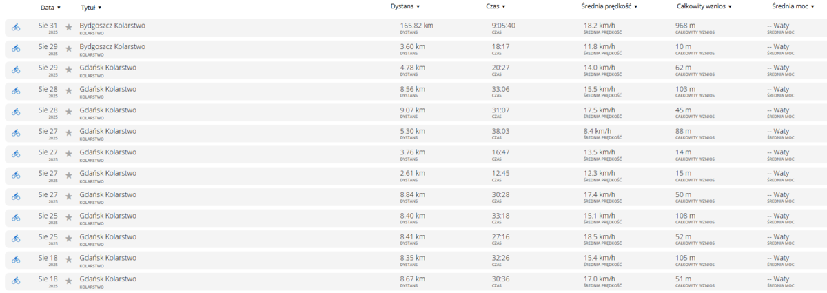The height and width of the screenshot is (293, 827).
Task: Favorite the Sie 31 Bydgoszcz ride with the star
Action: coord(69,28)
